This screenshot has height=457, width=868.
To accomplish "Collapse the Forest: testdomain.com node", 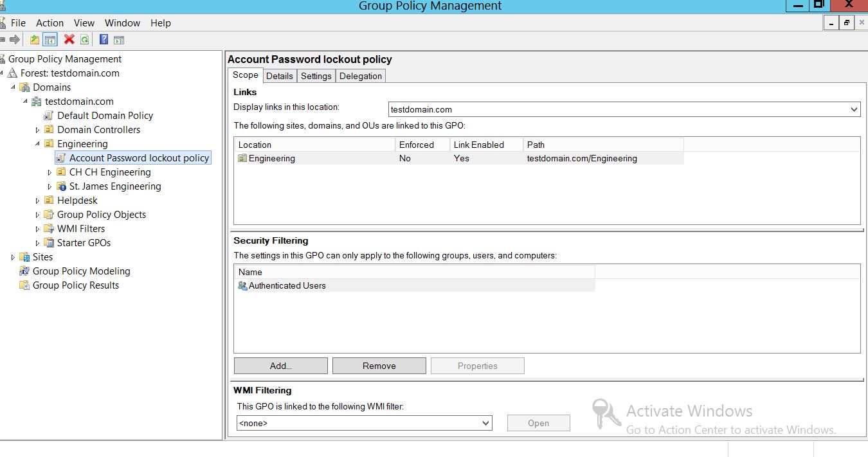I will [x=2, y=73].
